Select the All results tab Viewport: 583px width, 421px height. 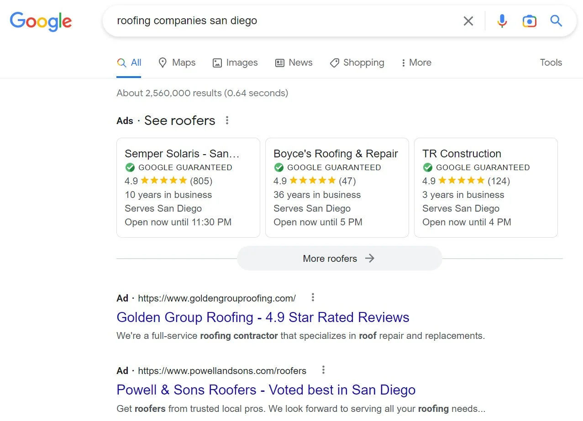(129, 63)
